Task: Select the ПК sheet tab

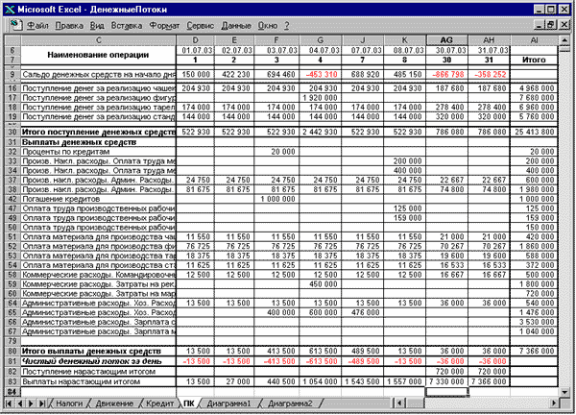Action: click(x=189, y=403)
